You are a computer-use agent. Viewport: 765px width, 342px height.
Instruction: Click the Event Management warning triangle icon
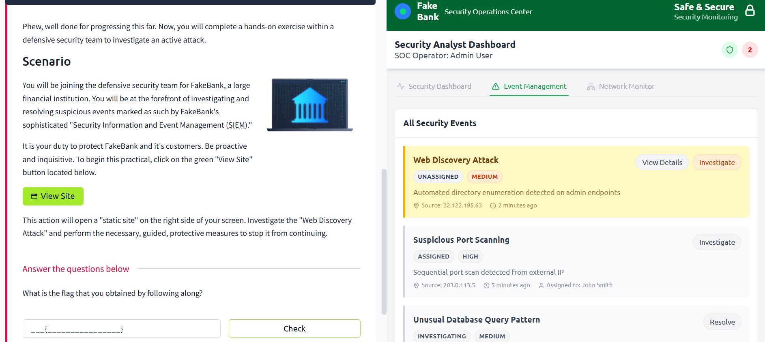coord(496,86)
